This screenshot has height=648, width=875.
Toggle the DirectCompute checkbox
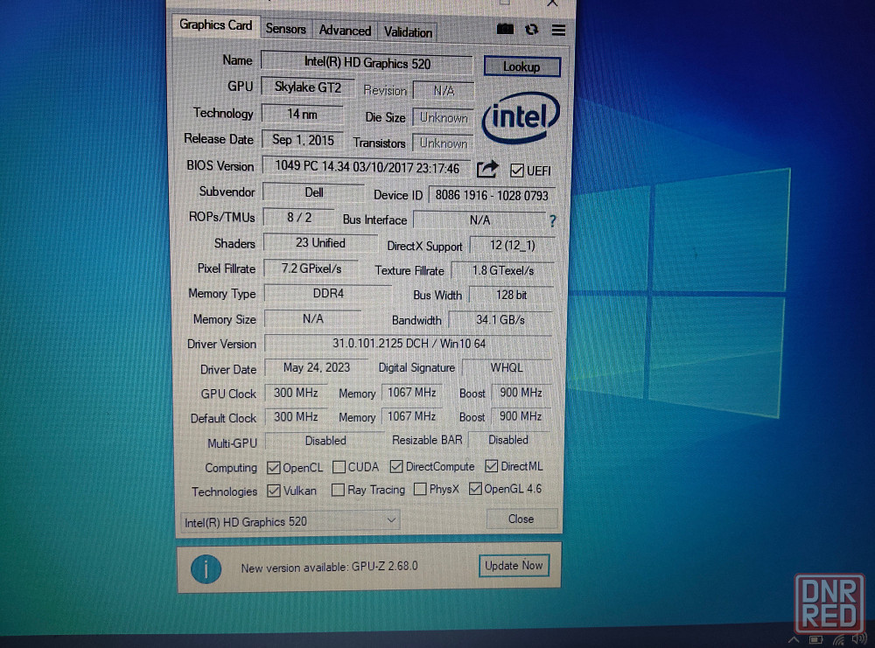pyautogui.click(x=396, y=466)
